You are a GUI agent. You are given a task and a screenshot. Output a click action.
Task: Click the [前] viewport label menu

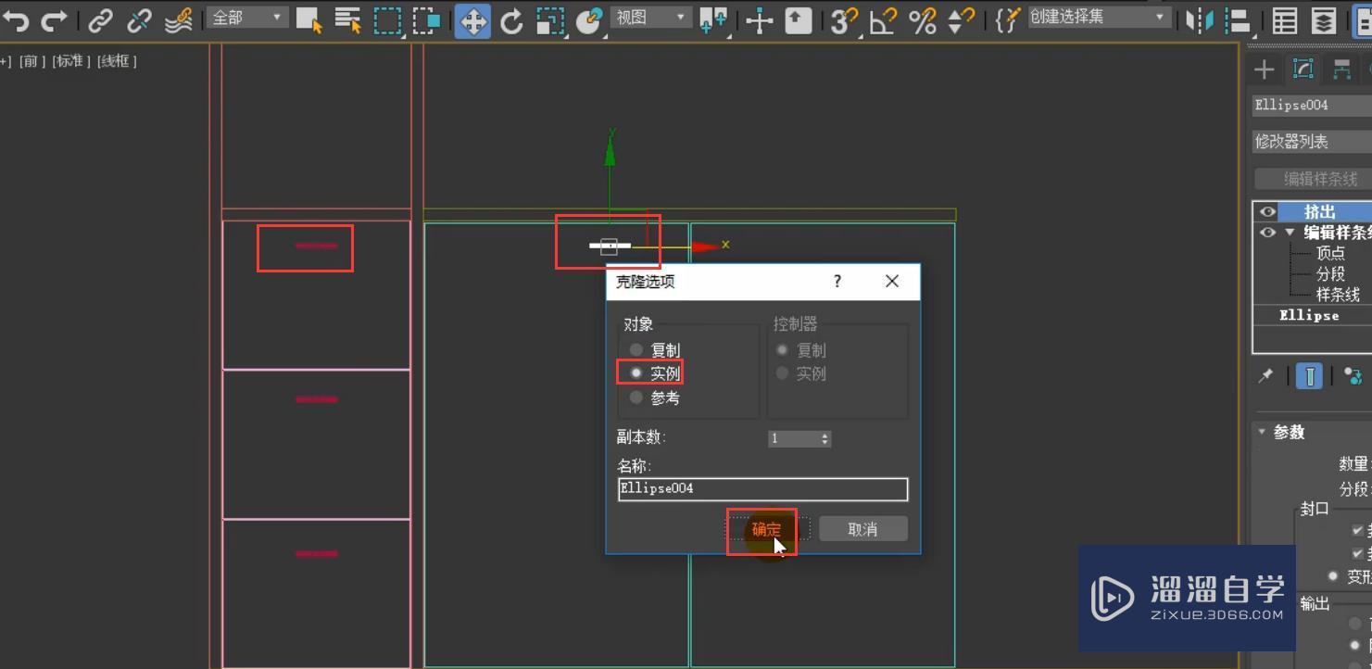(32, 61)
